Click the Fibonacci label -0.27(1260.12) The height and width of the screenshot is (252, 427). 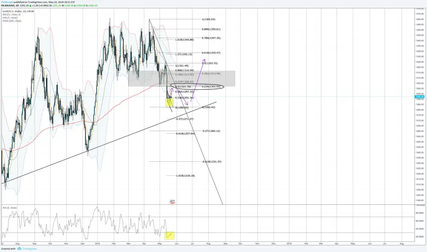[x=211, y=131]
